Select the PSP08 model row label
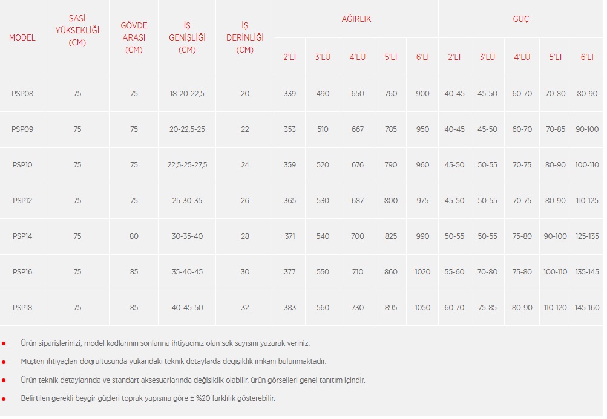 click(22, 94)
